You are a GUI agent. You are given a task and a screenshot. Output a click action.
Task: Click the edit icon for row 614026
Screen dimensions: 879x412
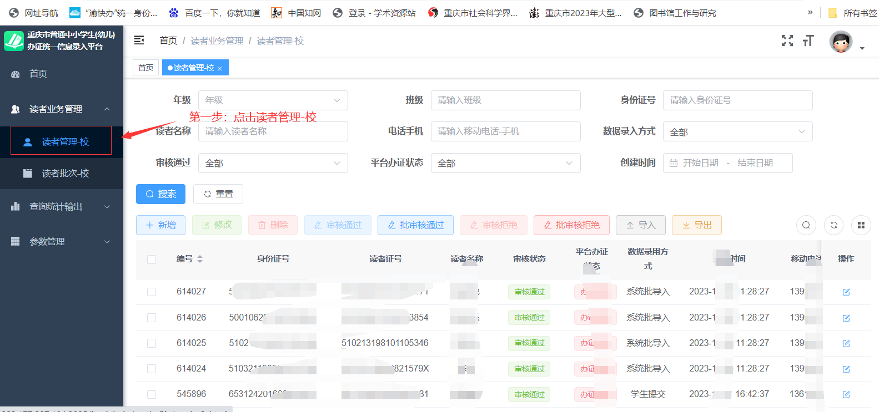846,318
